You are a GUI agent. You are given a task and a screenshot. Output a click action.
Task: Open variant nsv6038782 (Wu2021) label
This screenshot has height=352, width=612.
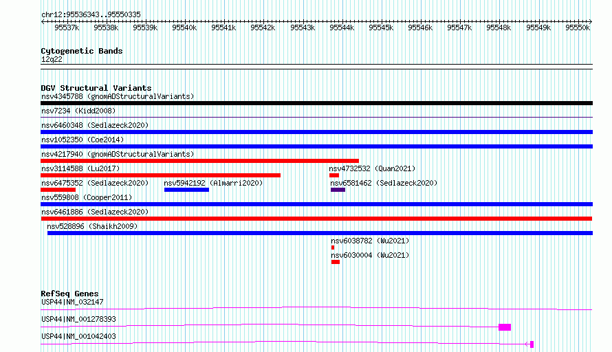370,241
